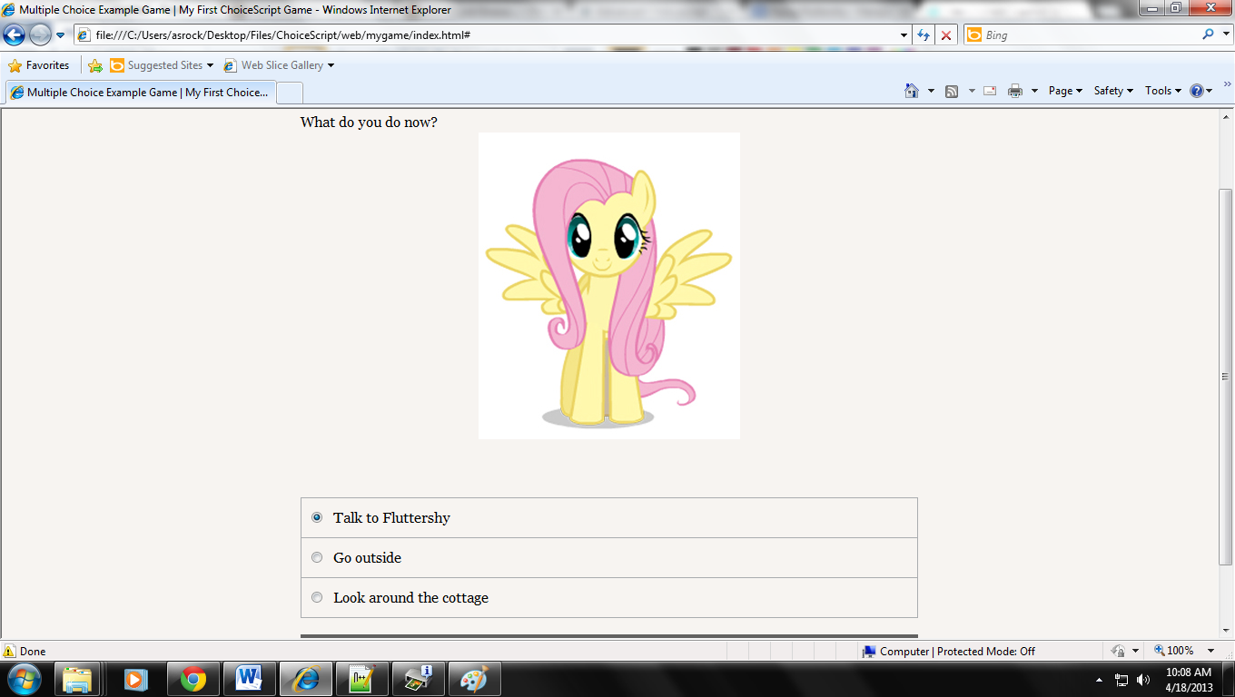Click Computer Protected Mode Off status text
Image resolution: width=1235 pixels, height=697 pixels.
tap(957, 651)
